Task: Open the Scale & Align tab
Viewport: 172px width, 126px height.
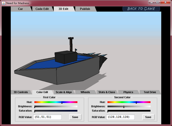Action: point(64,92)
